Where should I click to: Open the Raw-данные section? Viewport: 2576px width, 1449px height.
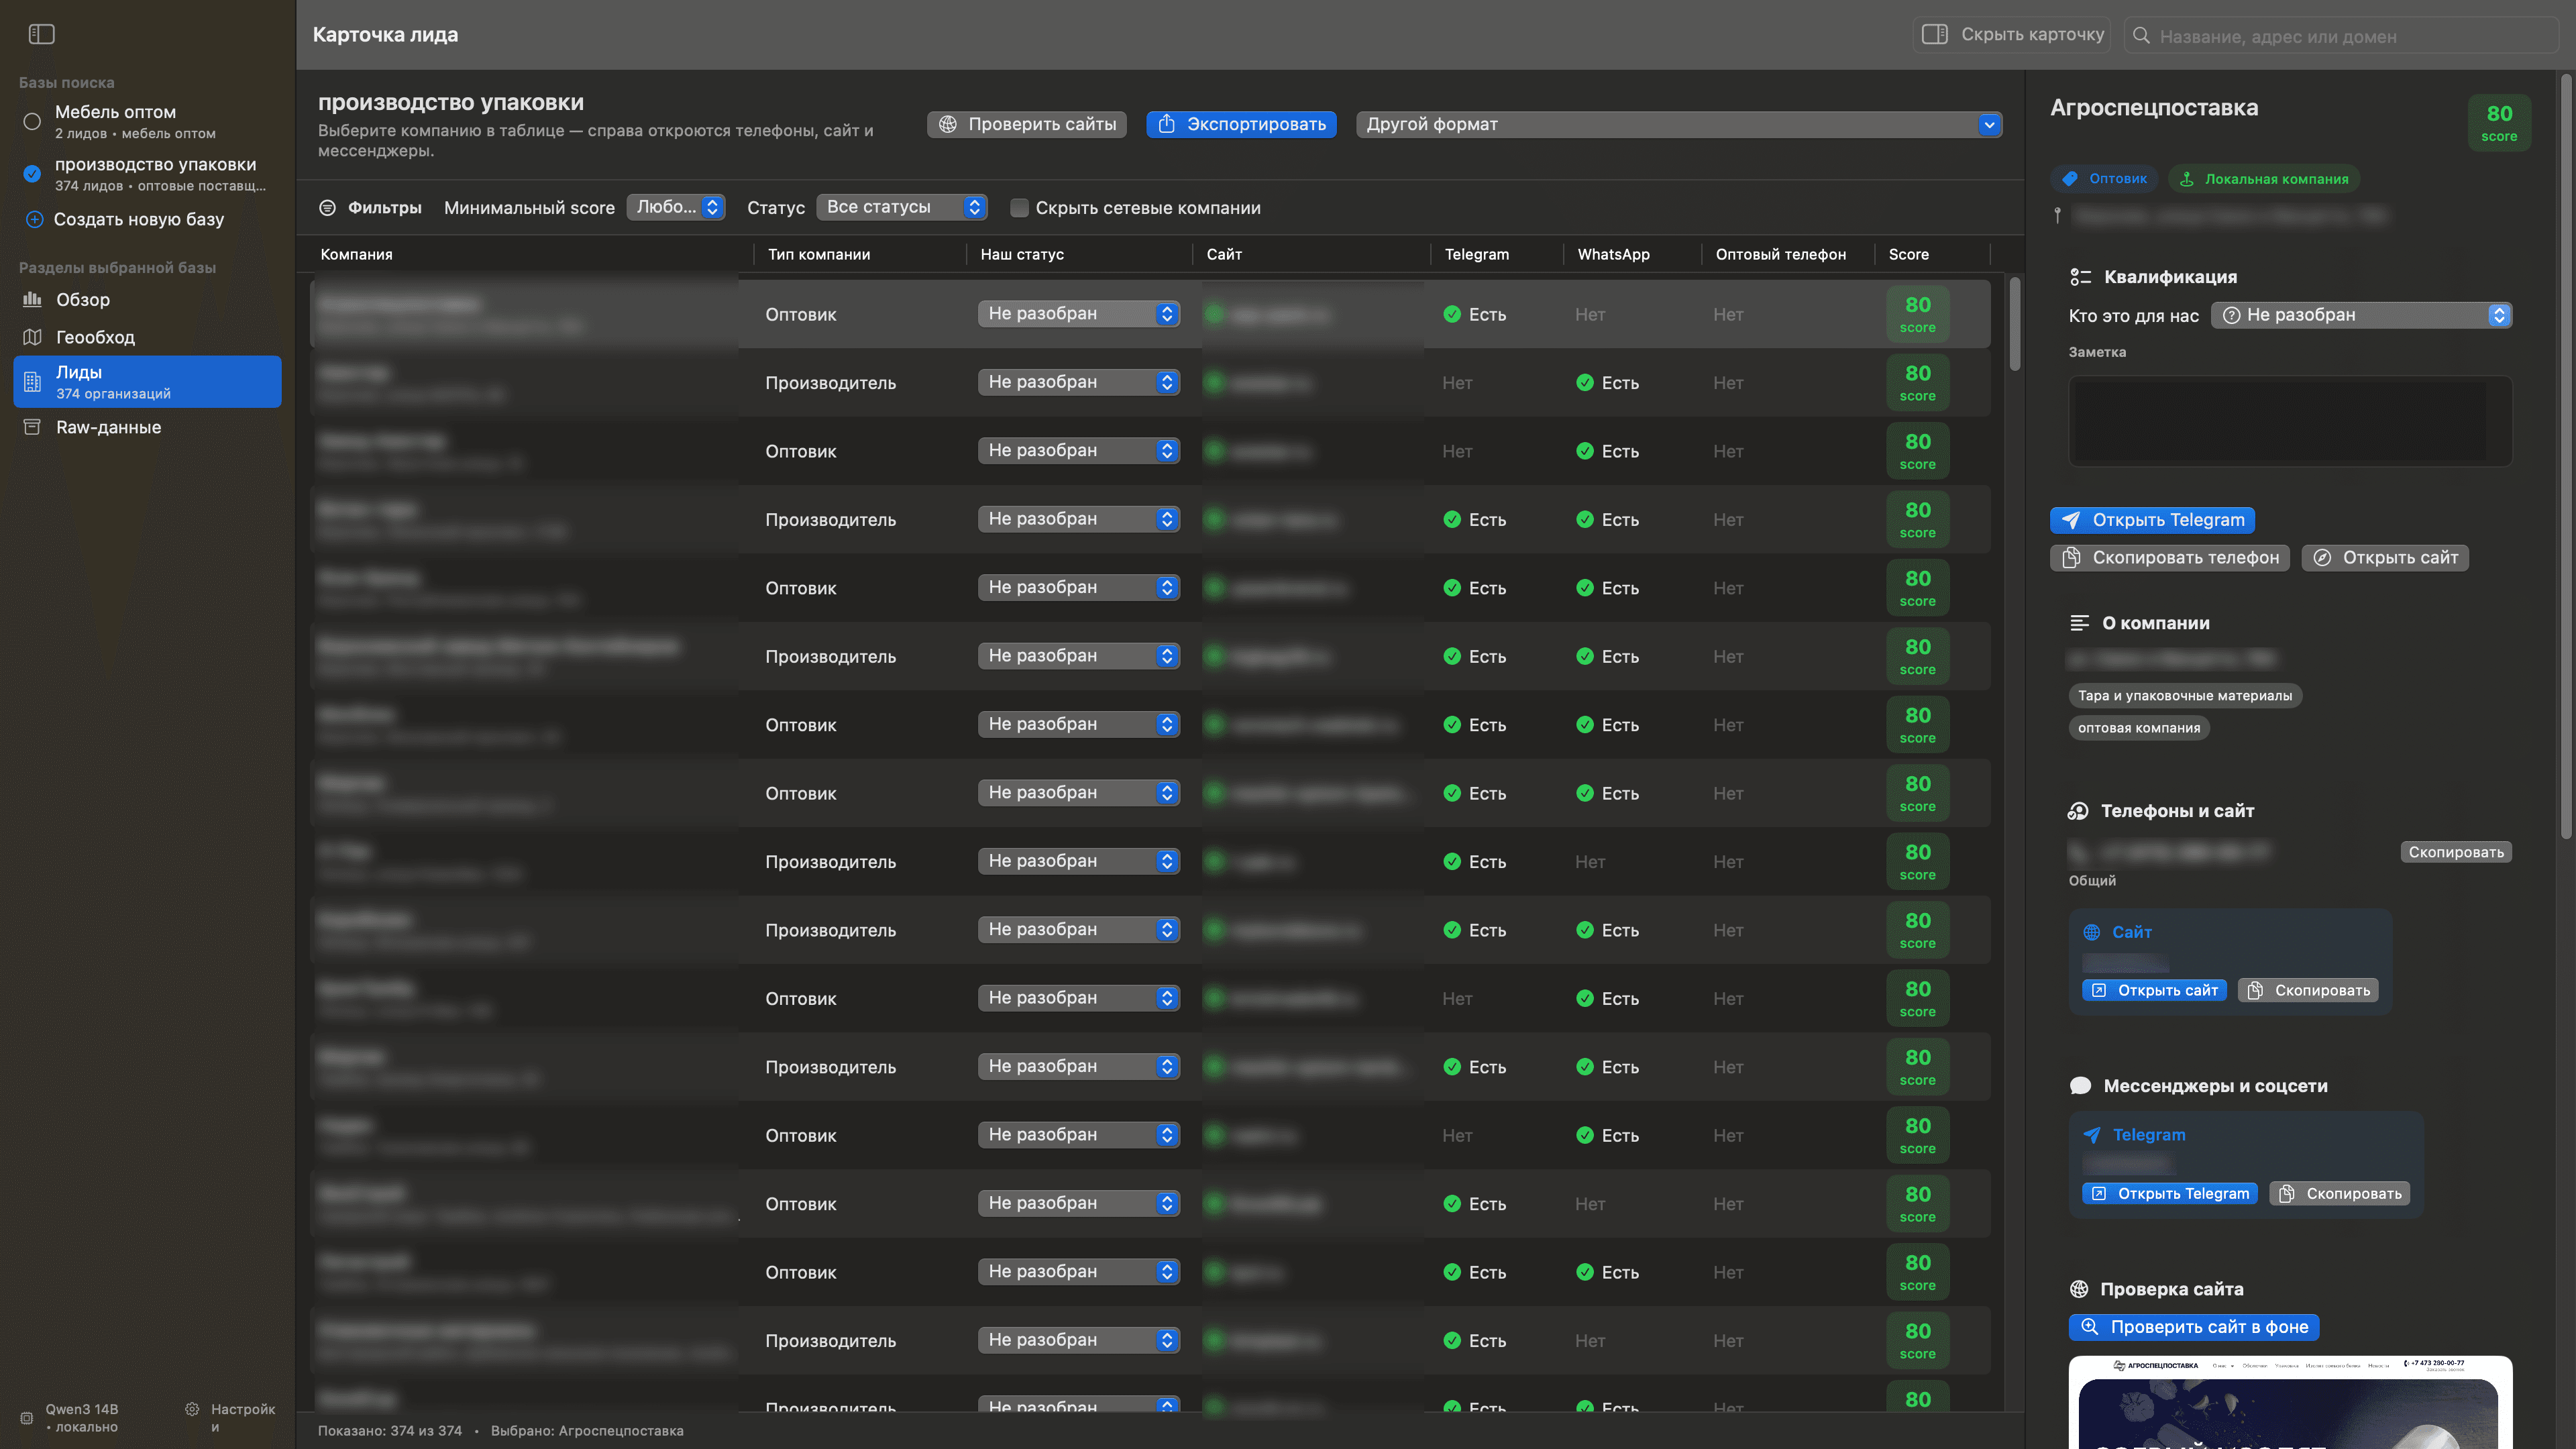(x=148, y=427)
